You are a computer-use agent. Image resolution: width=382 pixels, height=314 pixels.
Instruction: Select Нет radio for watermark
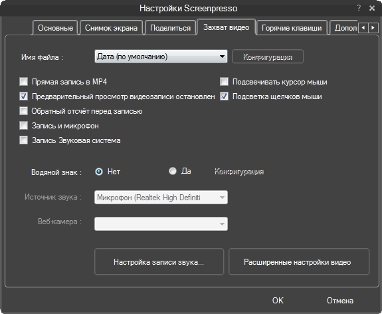point(99,172)
